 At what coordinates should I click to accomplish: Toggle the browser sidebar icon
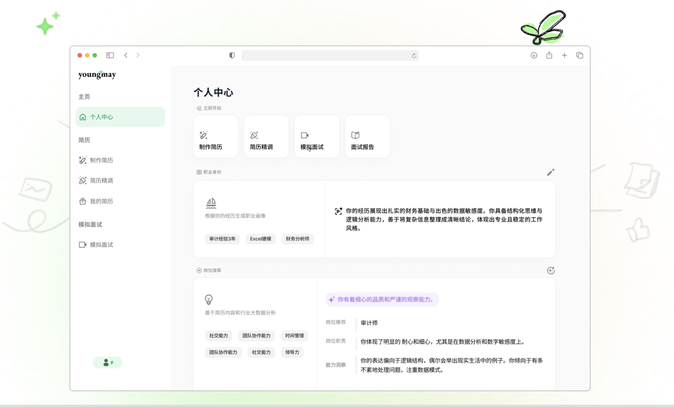pos(110,55)
